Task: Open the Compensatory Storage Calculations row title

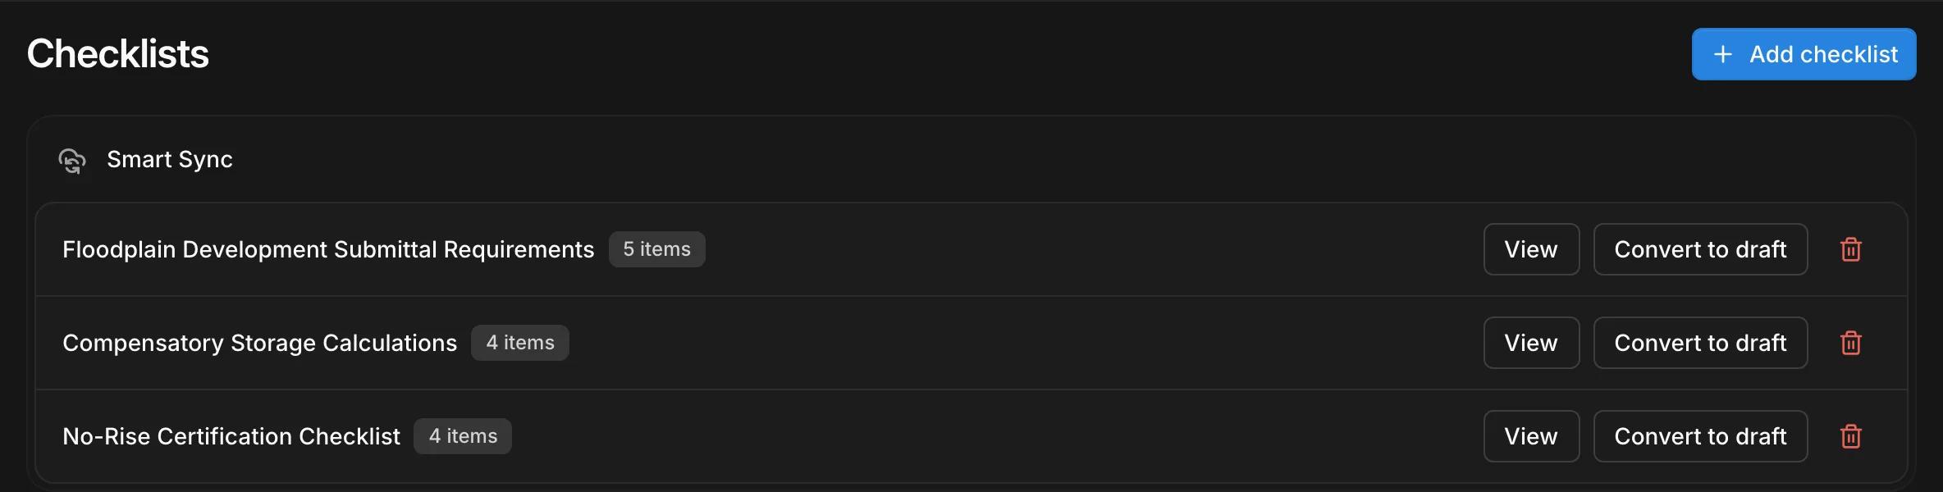Action: 259,343
